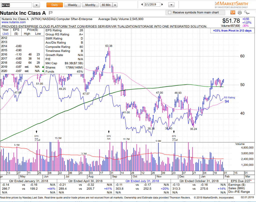Click the Funds 45% row
This screenshot has height=202, width=256.
coord(64,71)
